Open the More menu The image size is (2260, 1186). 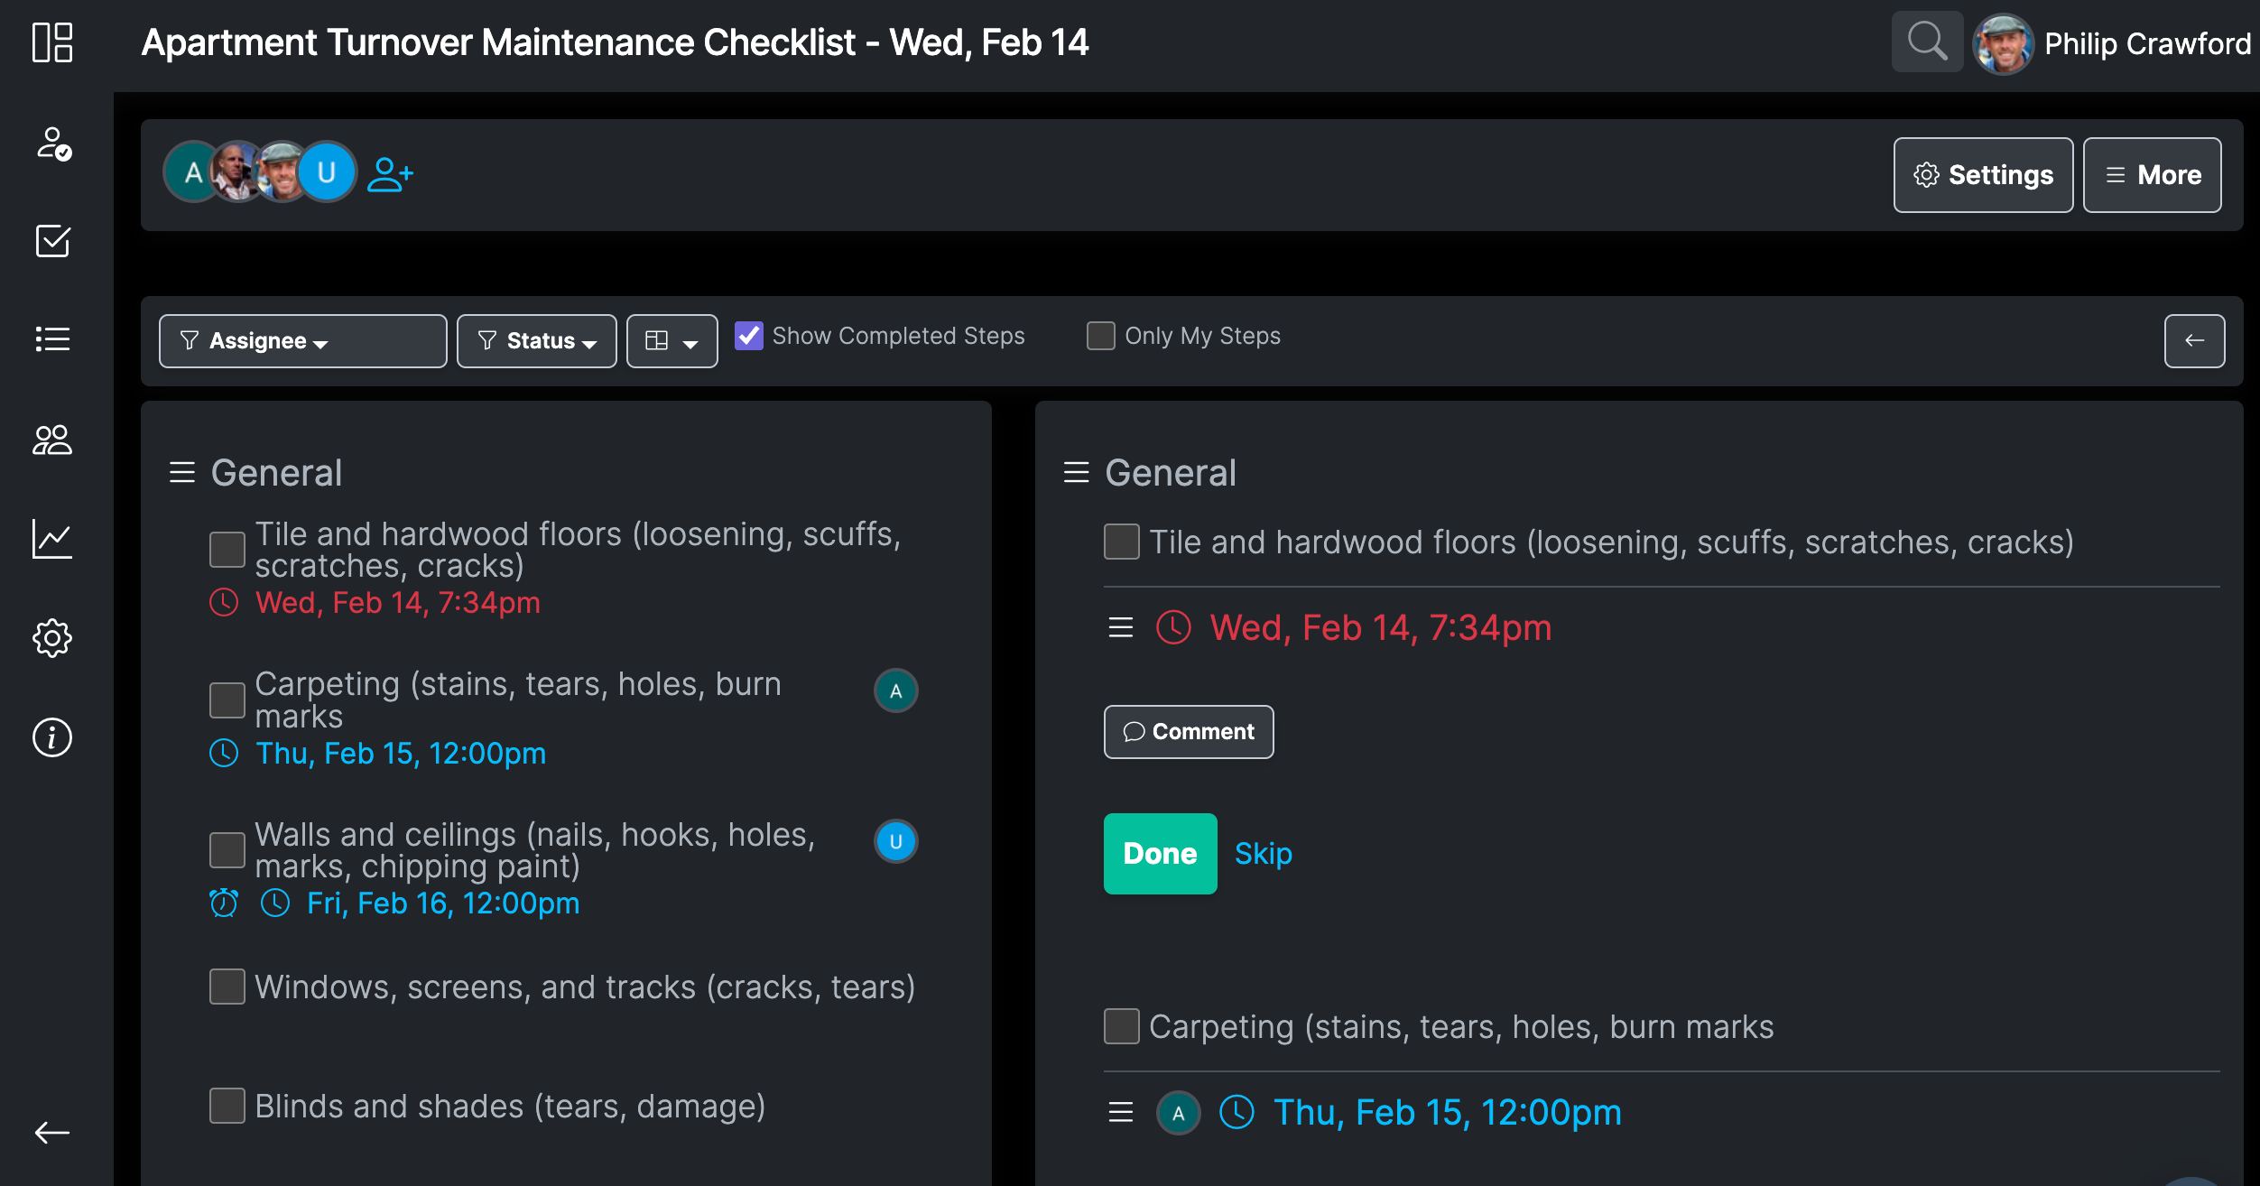2152,175
